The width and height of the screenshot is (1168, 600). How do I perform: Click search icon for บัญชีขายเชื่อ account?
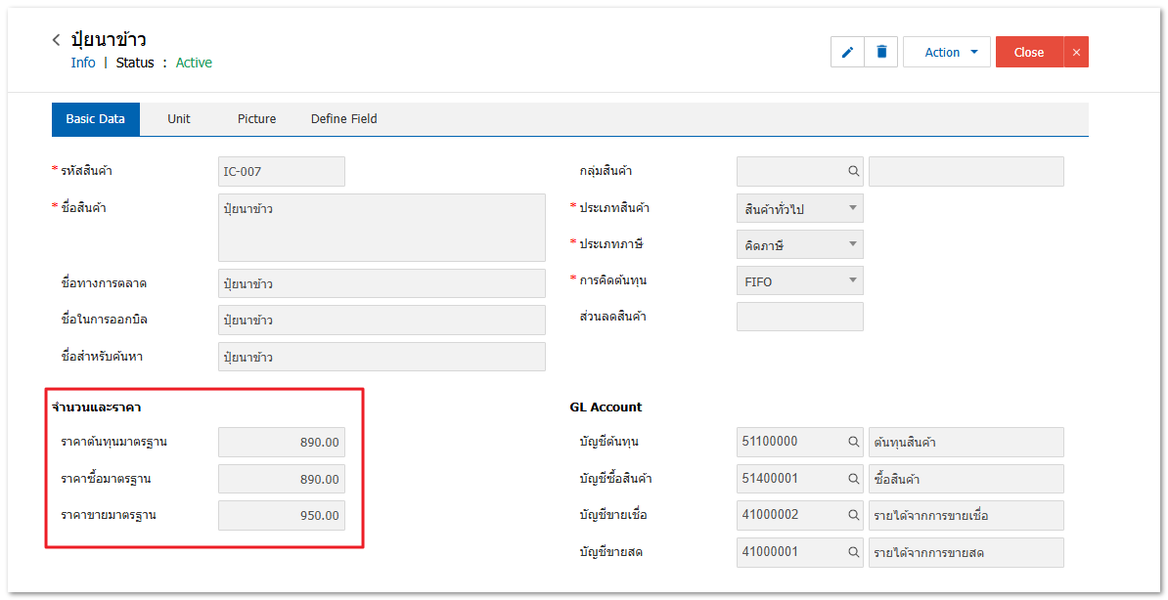pyautogui.click(x=853, y=516)
